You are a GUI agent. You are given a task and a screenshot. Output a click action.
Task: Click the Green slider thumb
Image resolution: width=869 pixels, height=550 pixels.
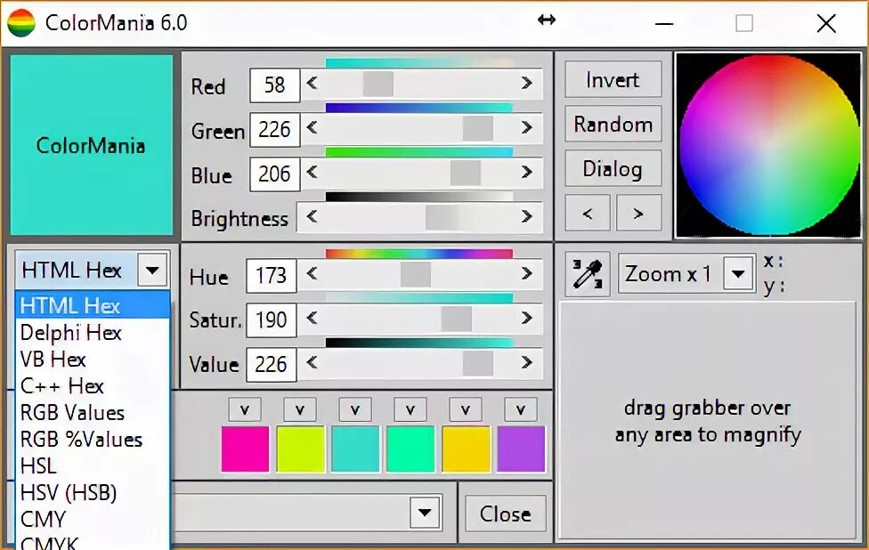click(478, 128)
